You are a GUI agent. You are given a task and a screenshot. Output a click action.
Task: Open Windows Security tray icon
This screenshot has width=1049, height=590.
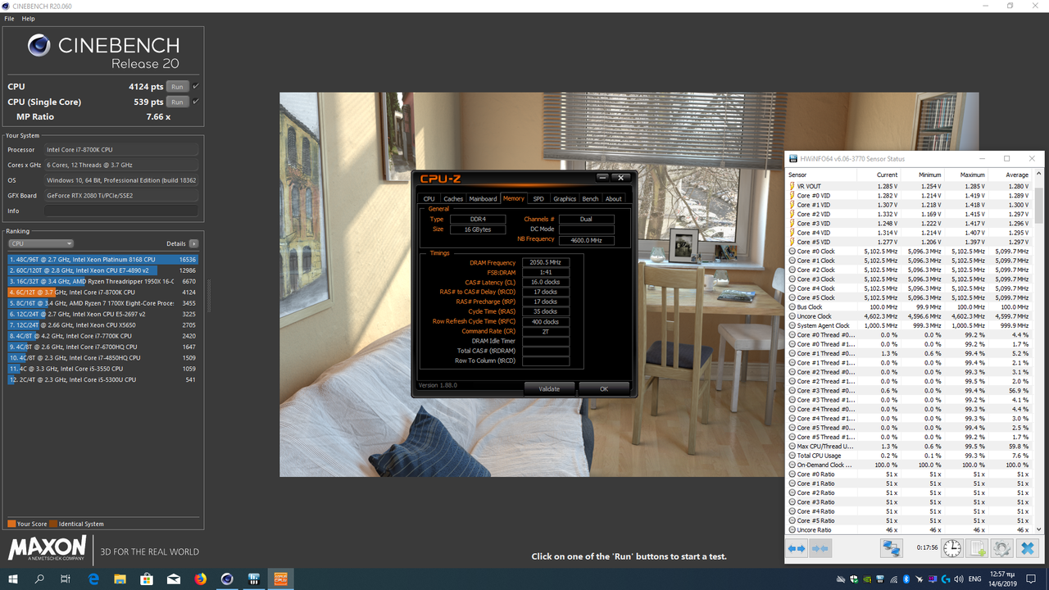[x=853, y=579]
